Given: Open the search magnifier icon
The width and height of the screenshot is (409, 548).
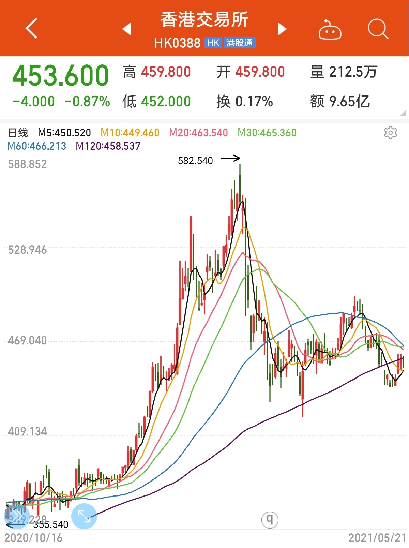Looking at the screenshot, I should (378, 29).
